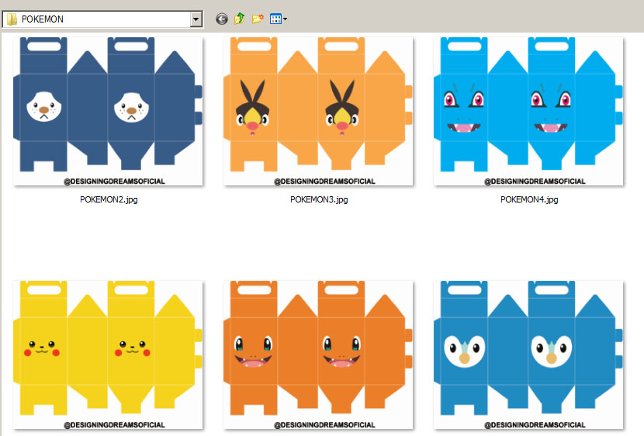Select the dark blue seal box thumbnail
Viewport: 644px width, 436px height.
[x=108, y=111]
